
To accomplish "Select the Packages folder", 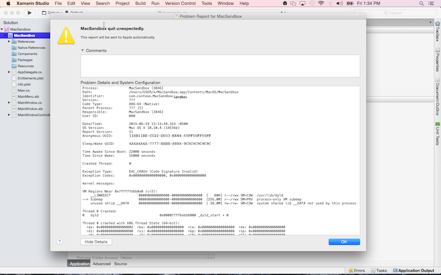I will coord(25,60).
